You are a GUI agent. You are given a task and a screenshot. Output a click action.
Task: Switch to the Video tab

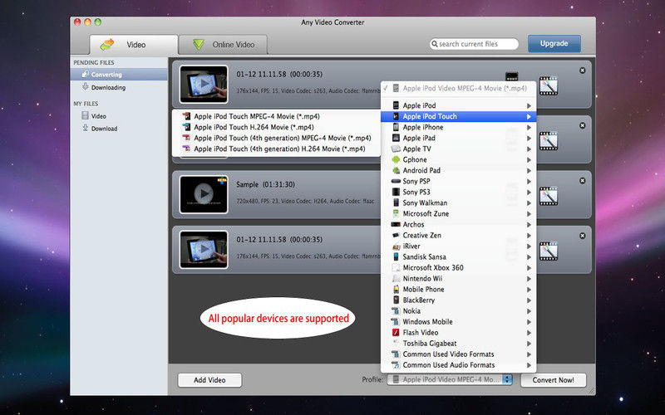[x=134, y=45]
